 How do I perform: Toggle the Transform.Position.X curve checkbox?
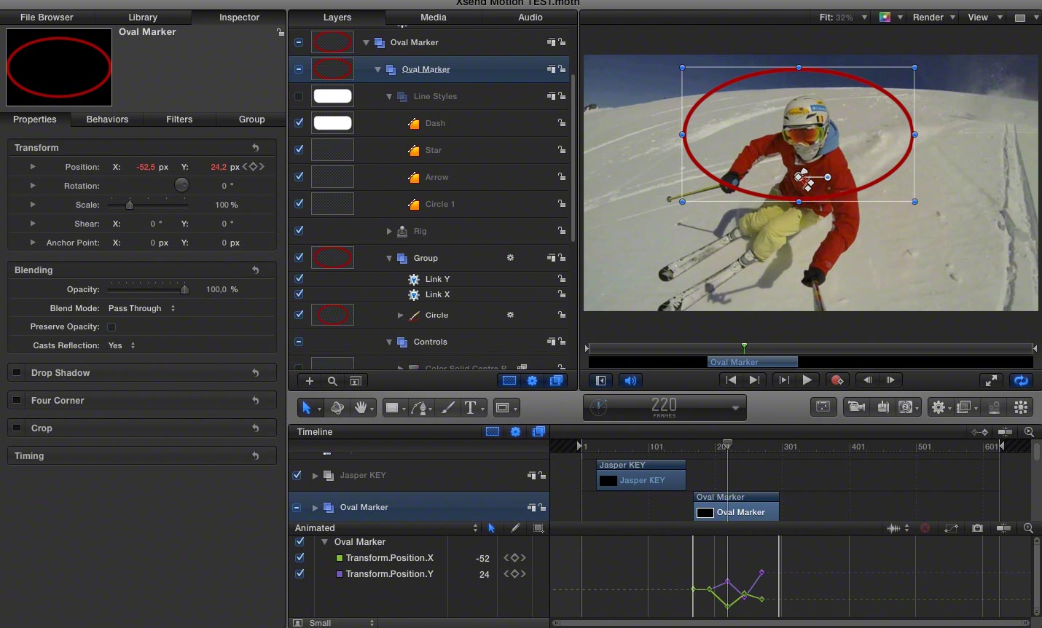point(299,558)
